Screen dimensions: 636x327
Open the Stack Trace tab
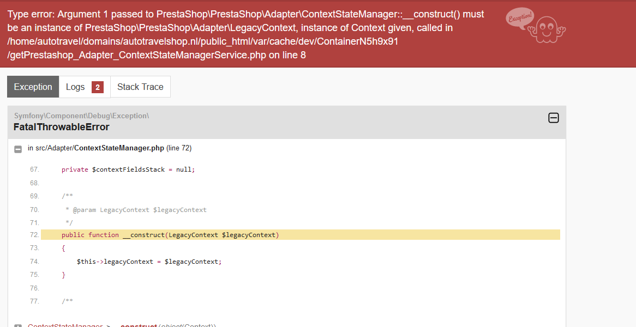click(x=140, y=87)
